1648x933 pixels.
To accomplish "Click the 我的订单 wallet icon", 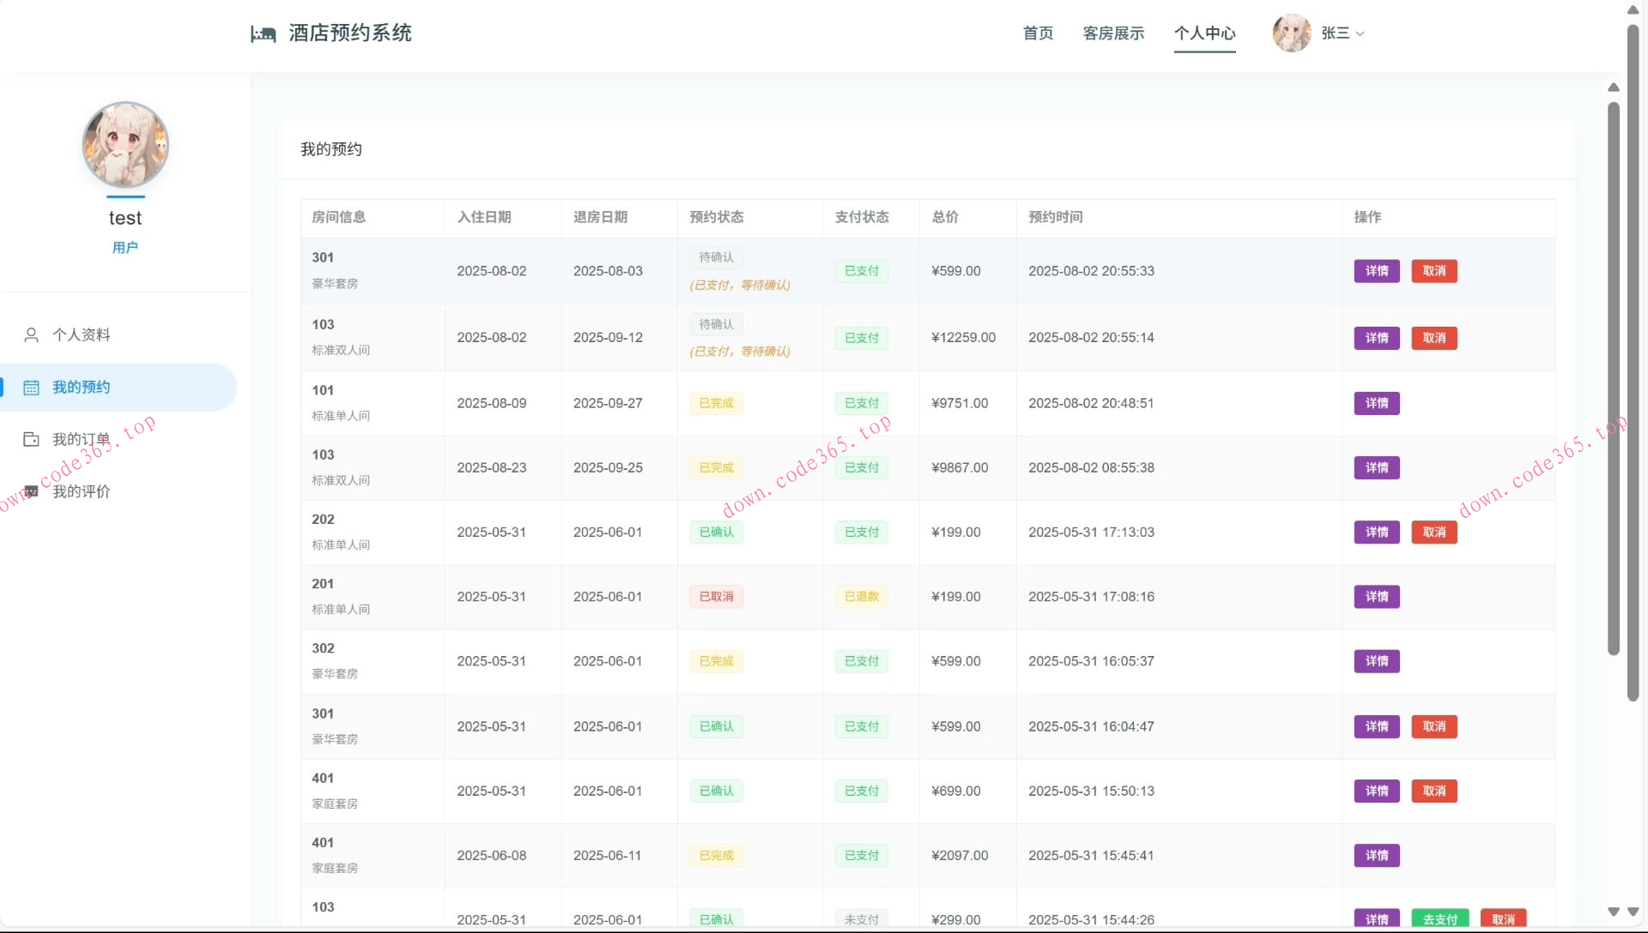I will pyautogui.click(x=32, y=440).
